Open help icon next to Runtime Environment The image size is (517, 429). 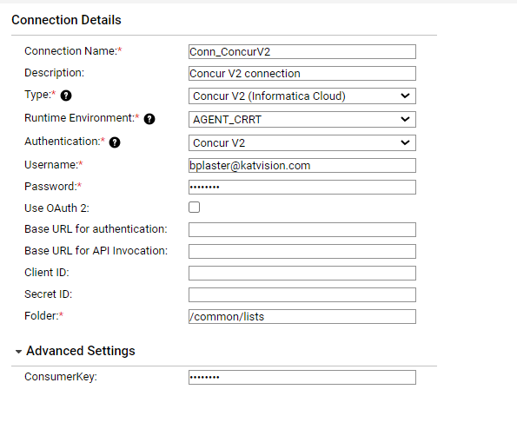pyautogui.click(x=149, y=119)
